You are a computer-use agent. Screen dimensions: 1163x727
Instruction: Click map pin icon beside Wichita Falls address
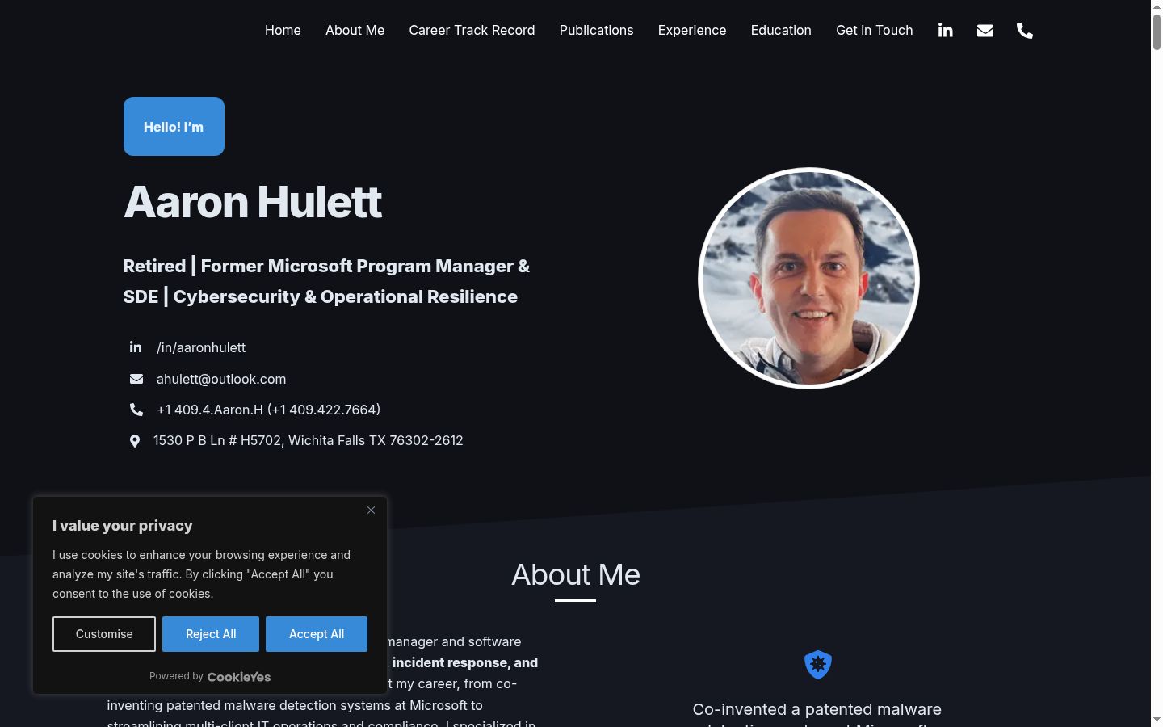click(x=135, y=440)
